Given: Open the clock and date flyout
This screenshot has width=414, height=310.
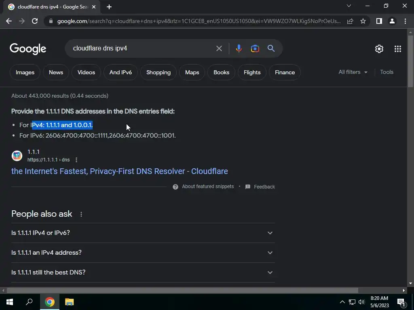Looking at the screenshot, I should tap(379, 302).
